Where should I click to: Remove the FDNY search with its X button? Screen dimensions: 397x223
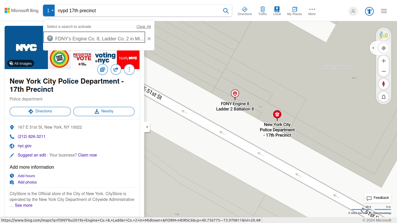(x=149, y=39)
